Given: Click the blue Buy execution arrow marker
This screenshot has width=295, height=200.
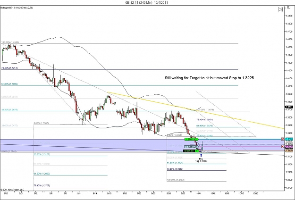Looking at the screenshot, I should click(x=201, y=155).
